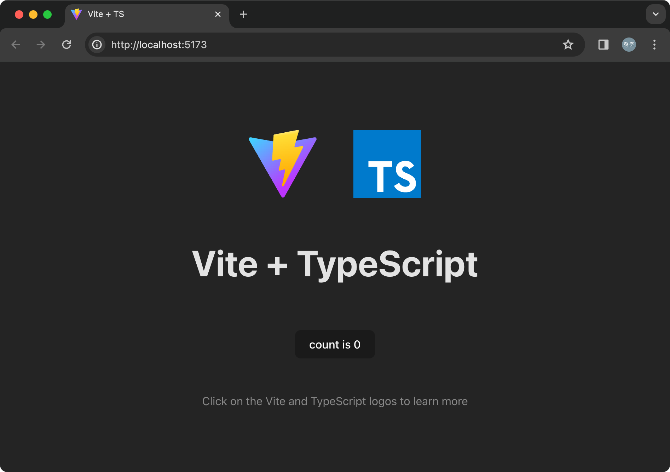Open the user profile avatar
Screen dimensions: 670x472
[629, 45]
